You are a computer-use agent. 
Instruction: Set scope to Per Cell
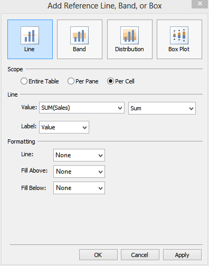[121, 81]
